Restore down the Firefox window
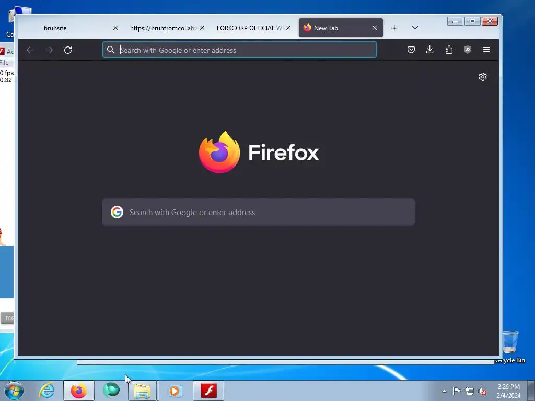This screenshot has width=535, height=401. pos(472,21)
